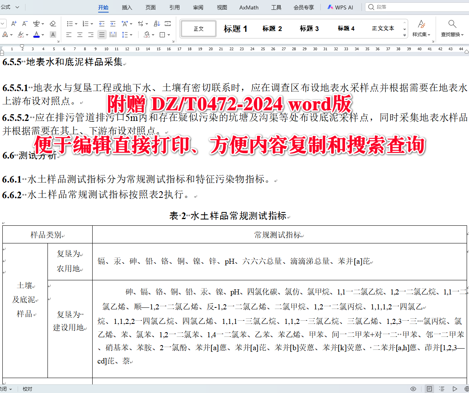Clear formatting with the eraser icon
469x393 pixels.
(x=53, y=23)
